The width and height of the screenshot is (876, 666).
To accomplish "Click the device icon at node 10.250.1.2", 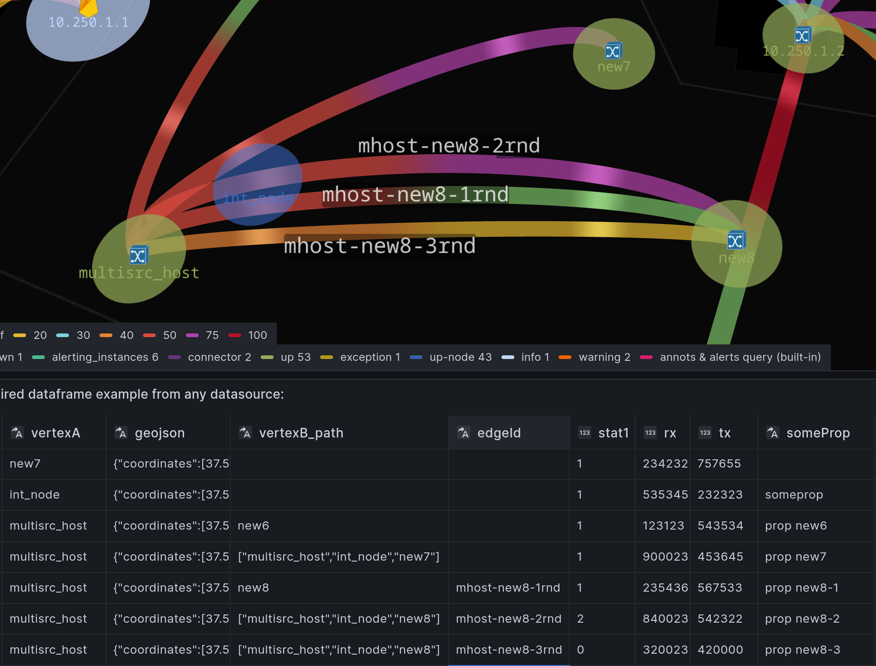I will click(x=802, y=35).
